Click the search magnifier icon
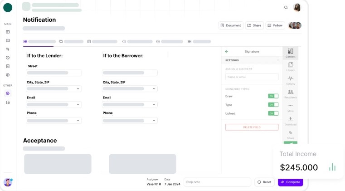The image size is (345, 191). 286,7
